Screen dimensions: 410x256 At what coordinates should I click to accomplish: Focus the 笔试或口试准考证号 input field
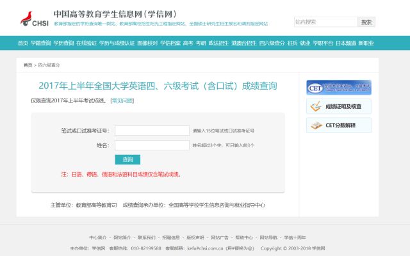point(152,131)
